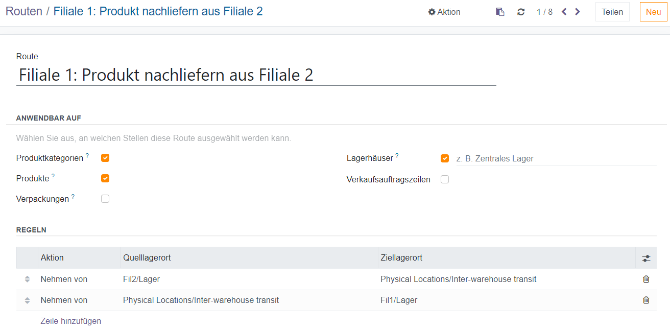
Task: Click the Teilen button
Action: [612, 12]
